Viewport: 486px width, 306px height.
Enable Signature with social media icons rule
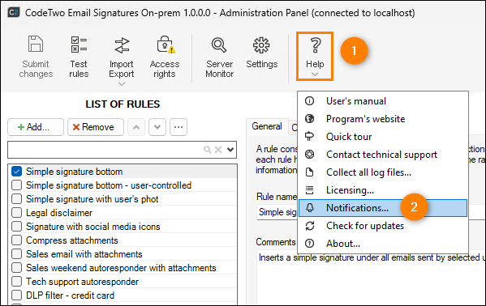coord(16,226)
